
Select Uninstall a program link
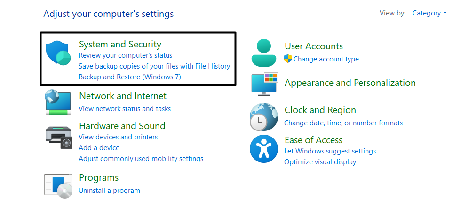(109, 190)
